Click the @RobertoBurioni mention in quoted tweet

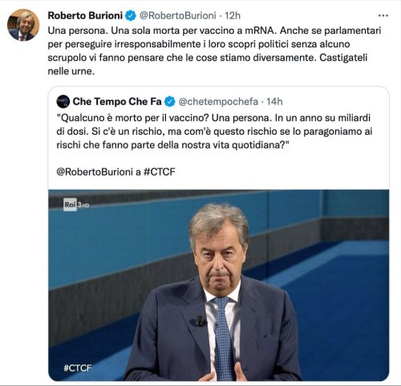point(95,172)
